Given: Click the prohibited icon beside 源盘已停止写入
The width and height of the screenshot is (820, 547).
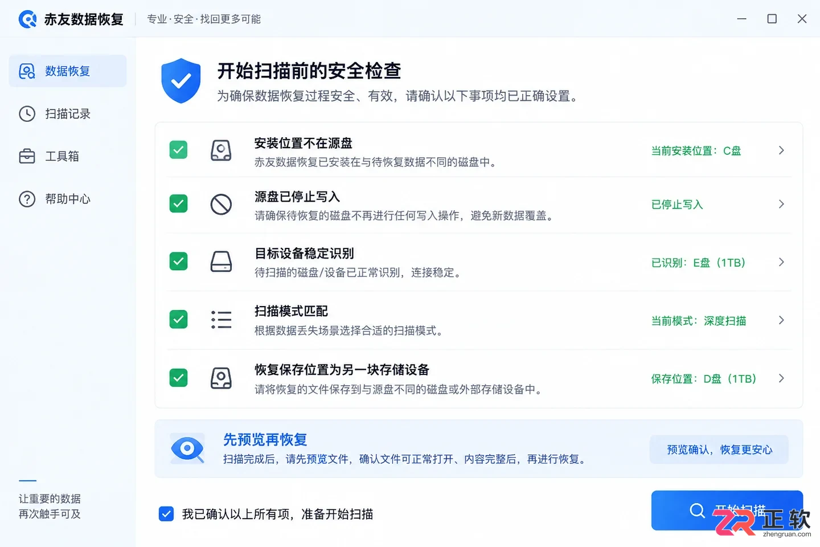Looking at the screenshot, I should point(221,204).
